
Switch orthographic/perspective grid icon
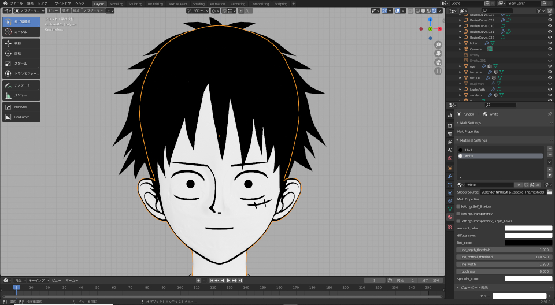(x=438, y=71)
